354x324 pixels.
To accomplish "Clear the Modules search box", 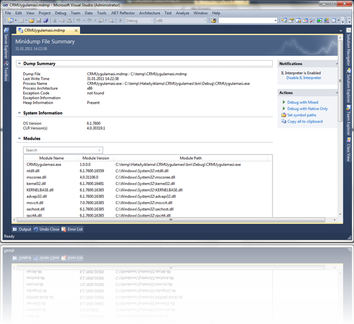I will coord(99,150).
